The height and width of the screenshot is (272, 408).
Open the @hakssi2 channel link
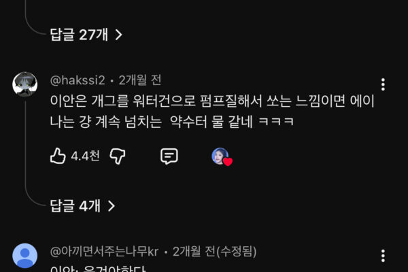(78, 80)
